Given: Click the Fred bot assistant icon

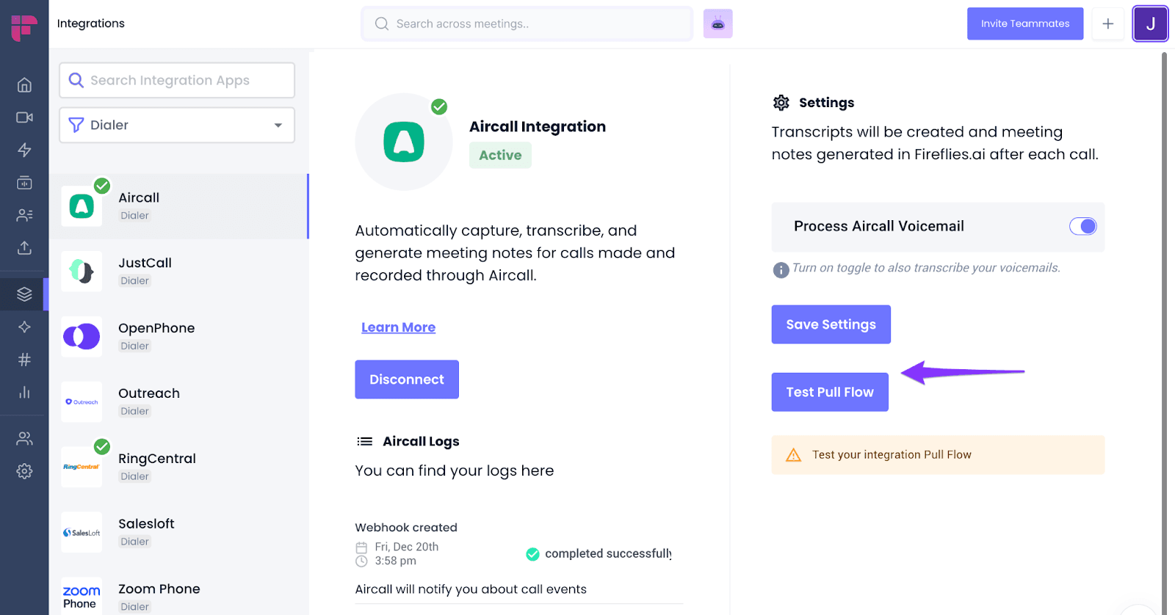Looking at the screenshot, I should click(x=717, y=23).
